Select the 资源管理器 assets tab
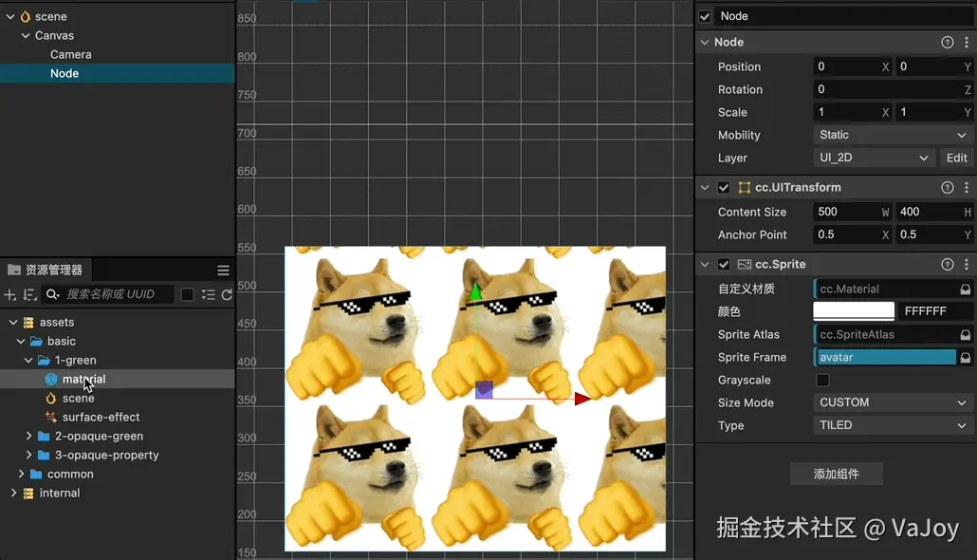Viewport: 977px width, 560px height. 46,270
